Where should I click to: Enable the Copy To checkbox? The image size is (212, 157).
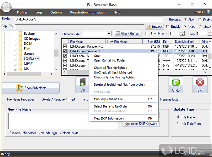168,27
